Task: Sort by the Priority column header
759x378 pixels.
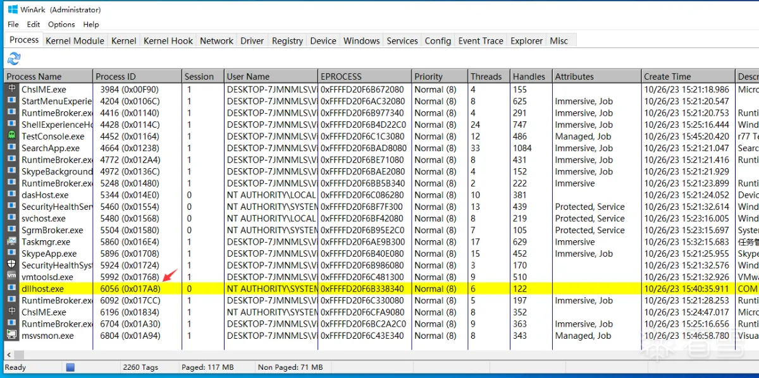Action: 440,76
